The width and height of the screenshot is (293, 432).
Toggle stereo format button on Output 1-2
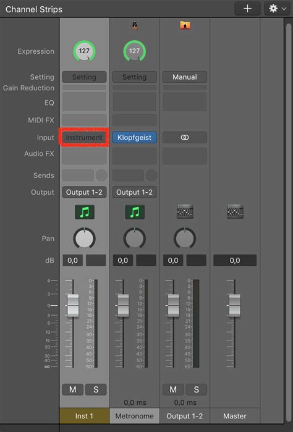[185, 137]
